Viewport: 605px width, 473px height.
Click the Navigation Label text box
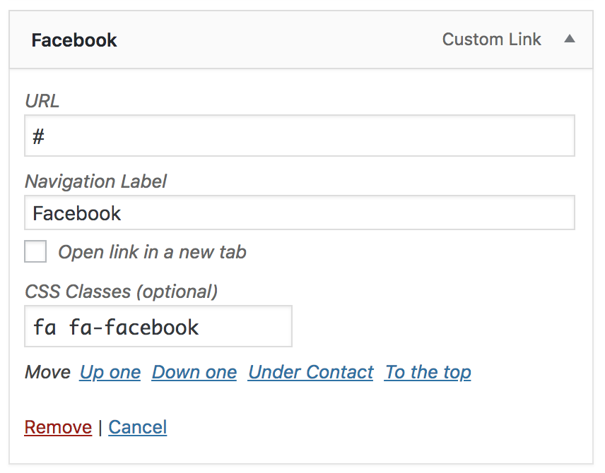pyautogui.click(x=299, y=213)
